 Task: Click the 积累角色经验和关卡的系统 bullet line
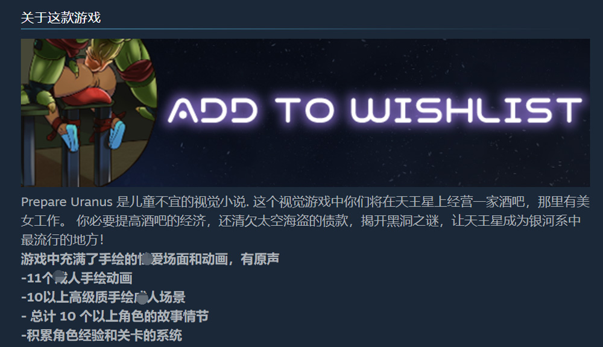point(101,335)
